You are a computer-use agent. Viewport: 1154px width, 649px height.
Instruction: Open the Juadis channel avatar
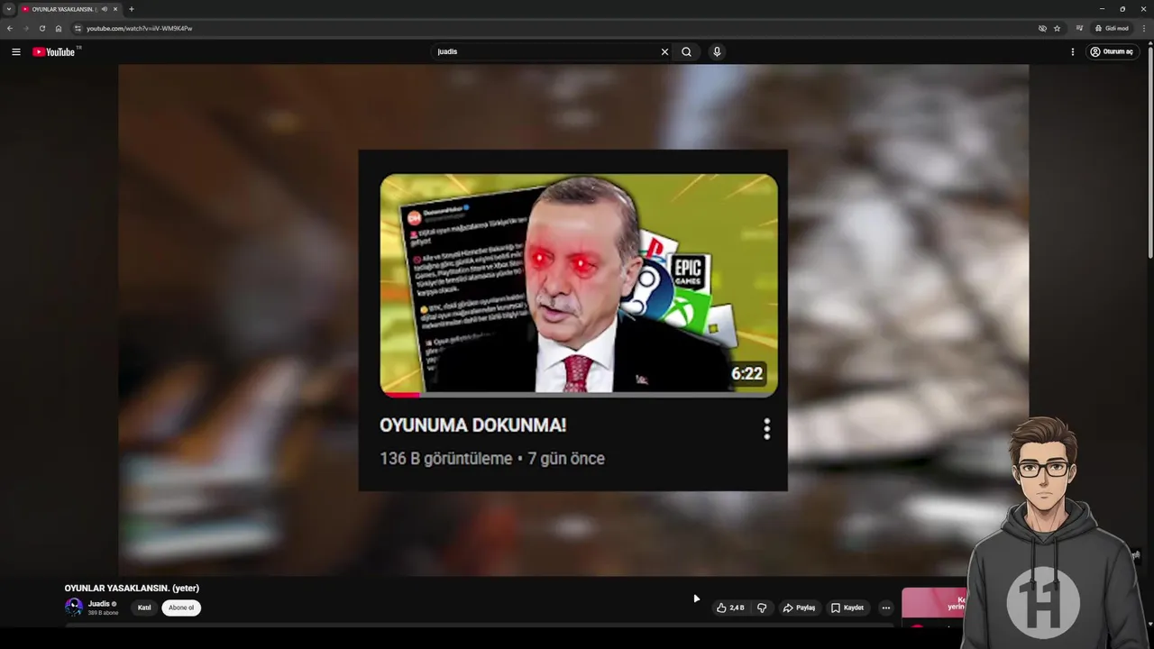tap(74, 608)
